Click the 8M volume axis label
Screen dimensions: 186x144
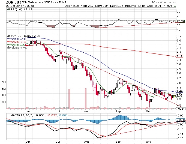[4, 82]
